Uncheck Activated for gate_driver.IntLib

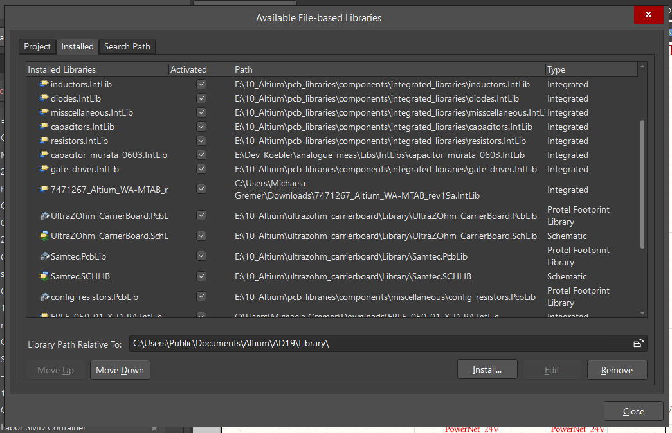coord(201,169)
